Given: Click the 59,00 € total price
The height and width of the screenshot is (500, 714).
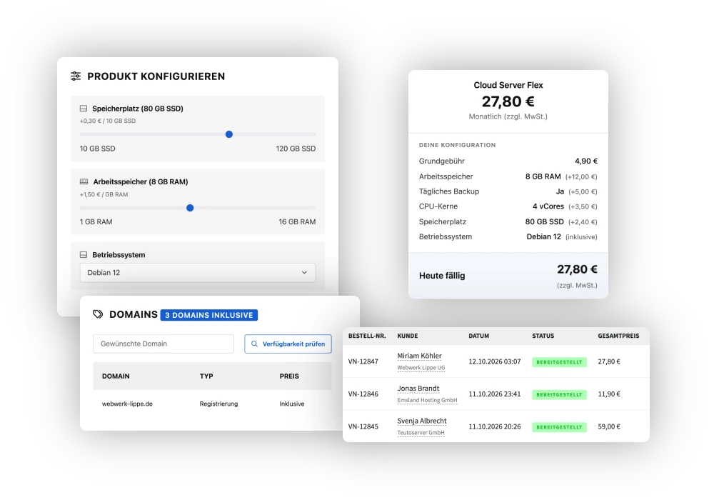Looking at the screenshot, I should pyautogui.click(x=609, y=426).
